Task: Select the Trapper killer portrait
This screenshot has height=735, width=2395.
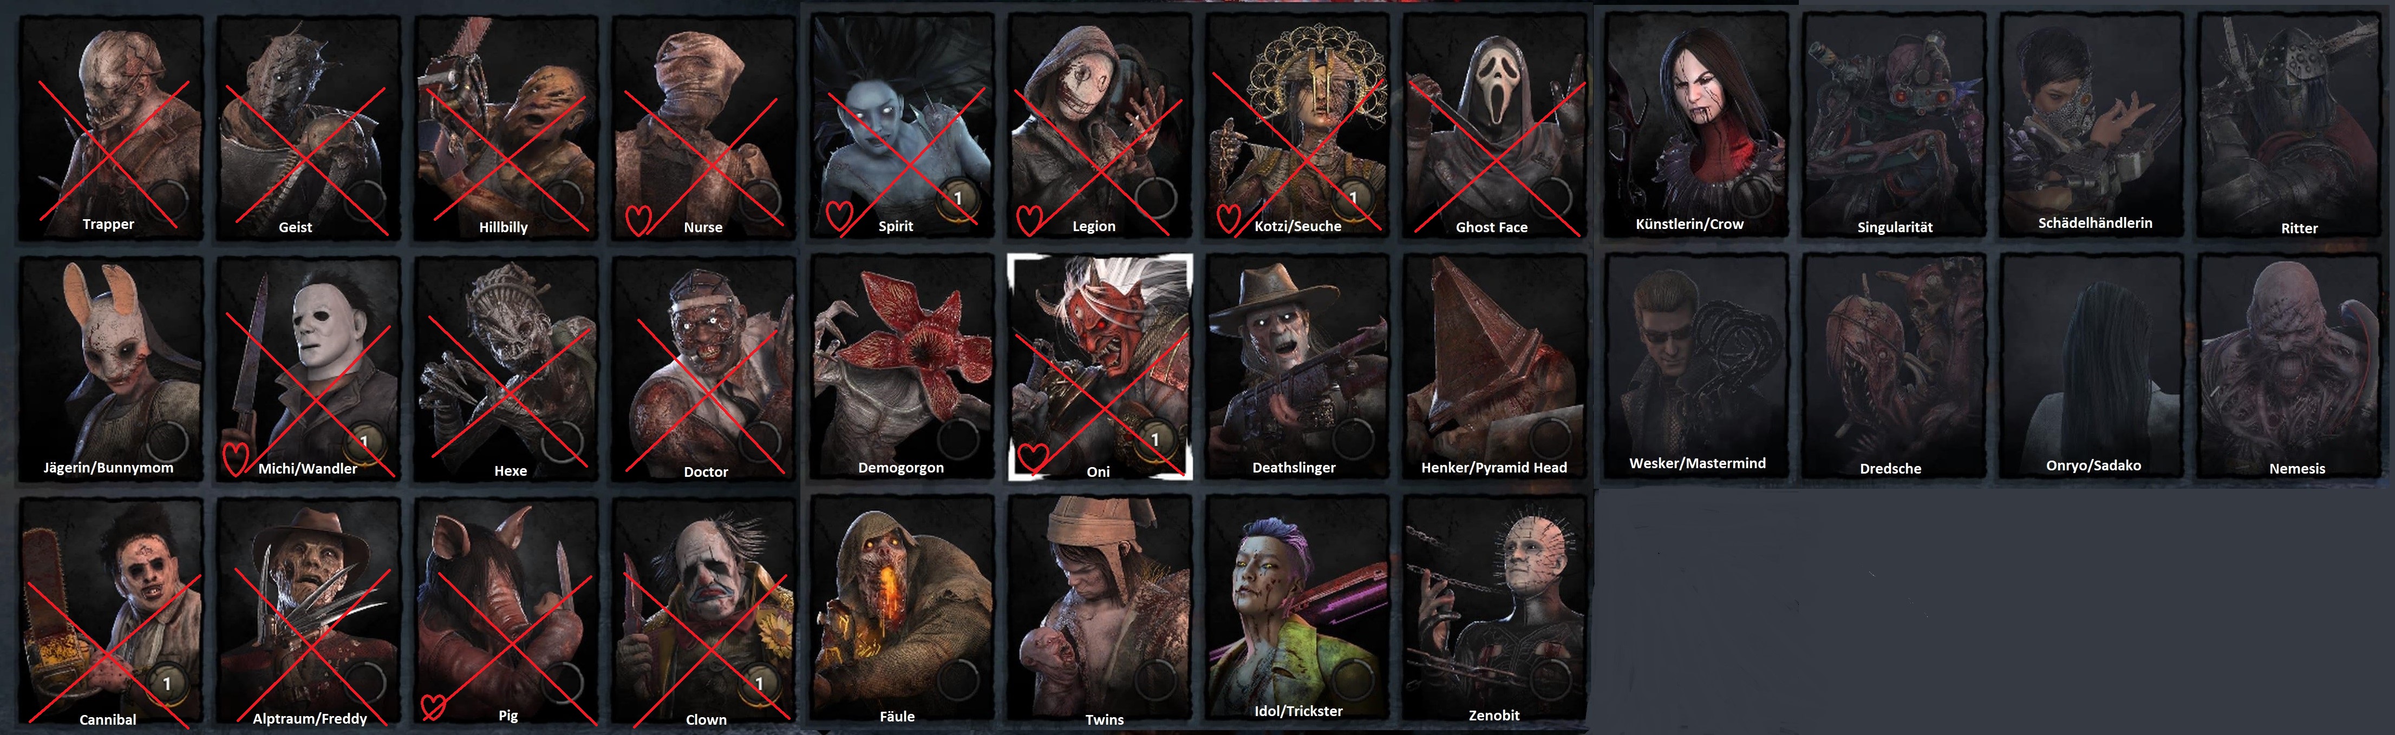Action: pyautogui.click(x=110, y=127)
